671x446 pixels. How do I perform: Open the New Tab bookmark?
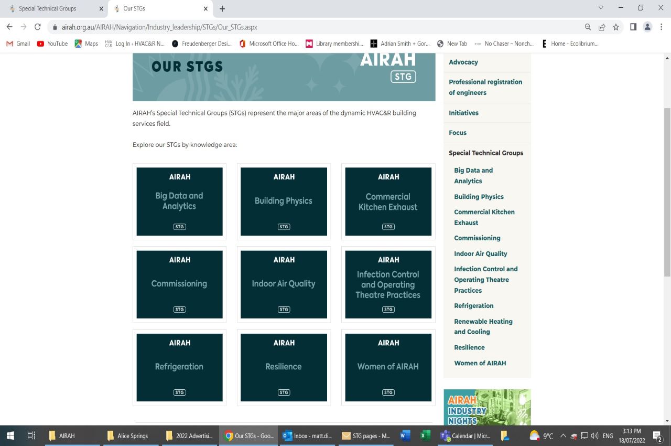coord(452,44)
